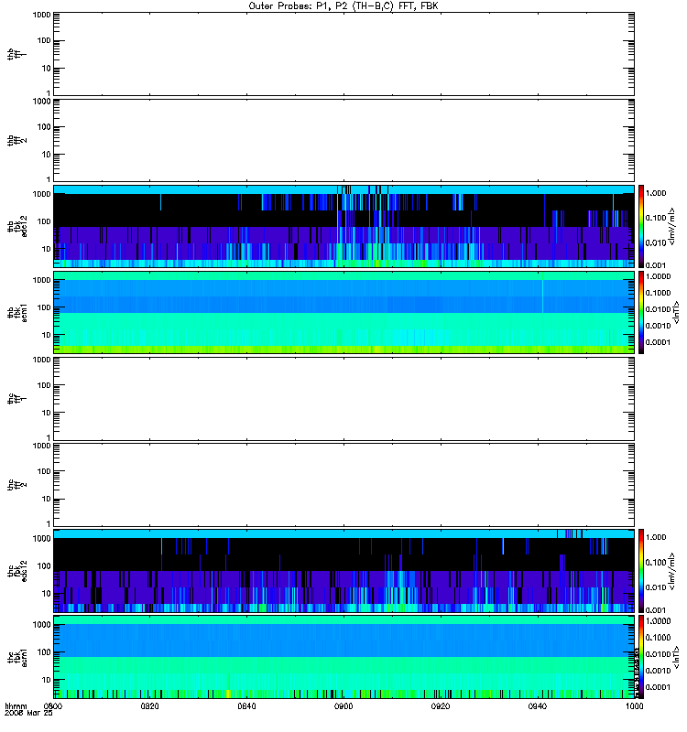Click the 100 tick on thb fff 1 axis
This screenshot has width=687, height=732.
point(44,40)
